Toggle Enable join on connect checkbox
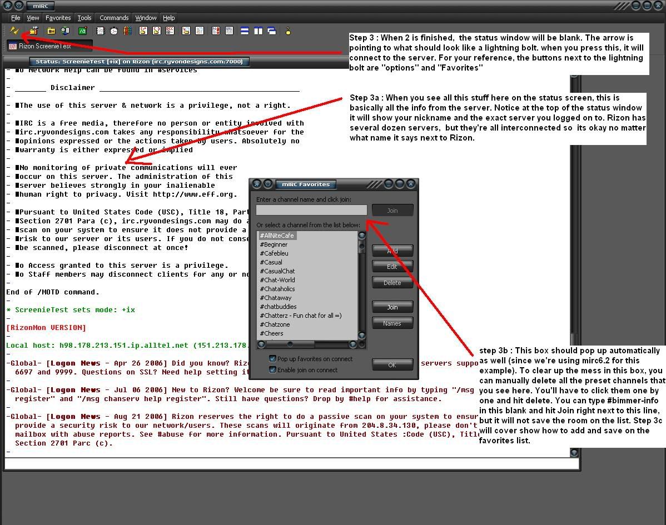 (x=273, y=369)
